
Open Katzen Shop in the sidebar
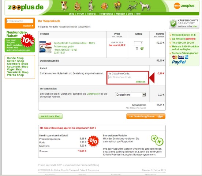(15, 61)
